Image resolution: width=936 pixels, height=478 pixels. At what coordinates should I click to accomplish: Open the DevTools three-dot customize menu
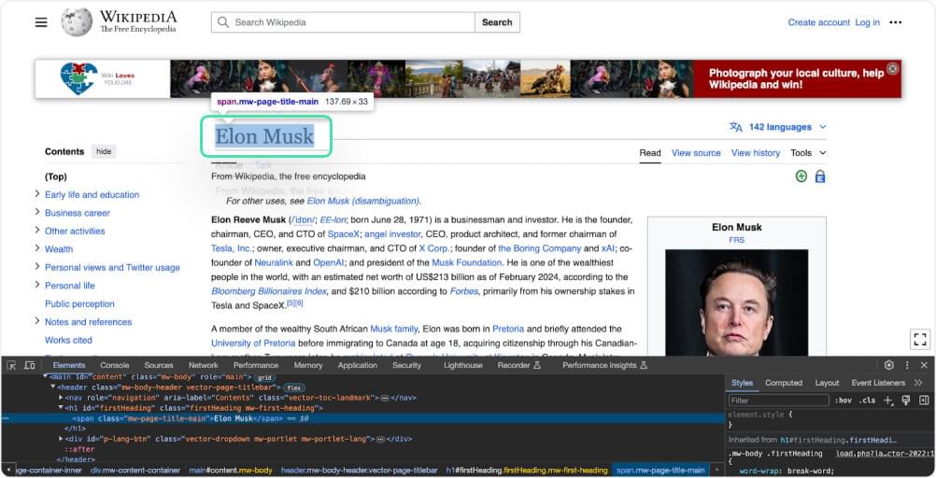(x=907, y=365)
